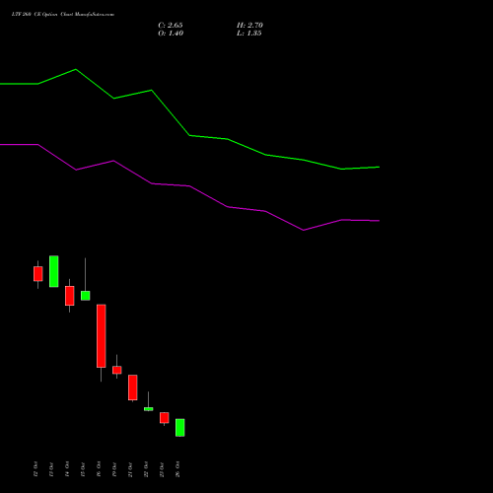Click the red candlestick above 14 Oct
The image size is (493, 493).
click(x=70, y=296)
